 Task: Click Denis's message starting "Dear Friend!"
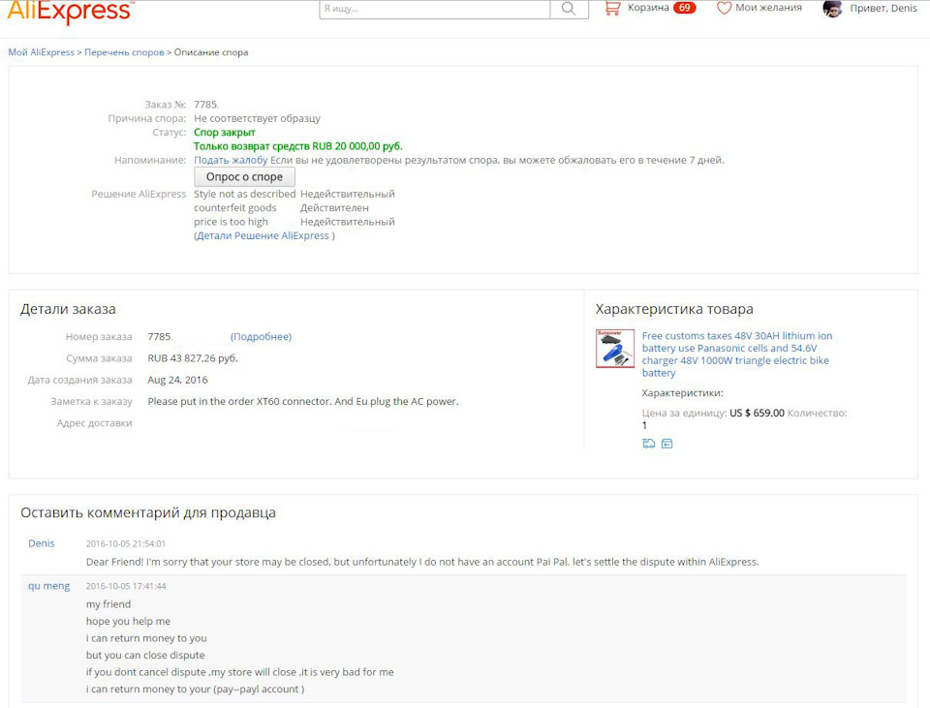422,562
